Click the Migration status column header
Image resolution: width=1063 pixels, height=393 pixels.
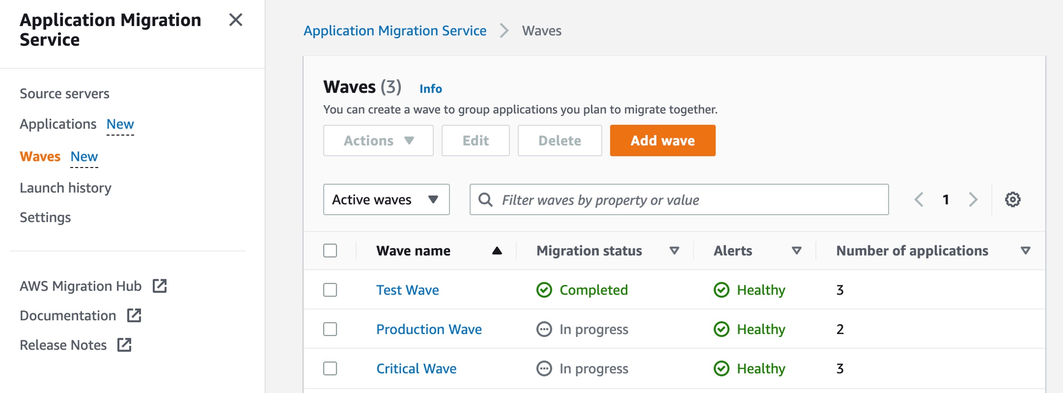(589, 251)
